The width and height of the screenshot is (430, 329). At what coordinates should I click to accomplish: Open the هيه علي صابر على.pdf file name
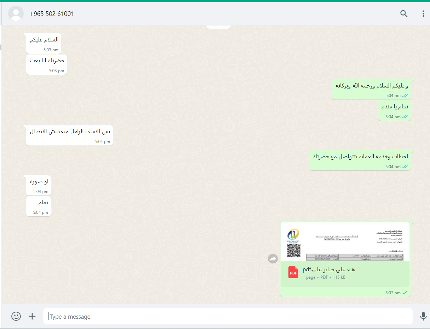coord(329,270)
